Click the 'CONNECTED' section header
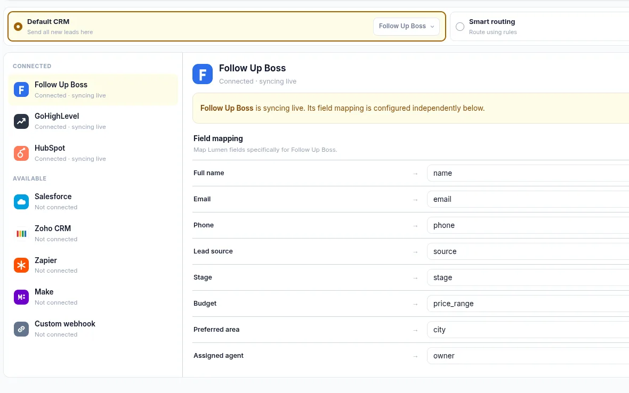 [x=32, y=66]
